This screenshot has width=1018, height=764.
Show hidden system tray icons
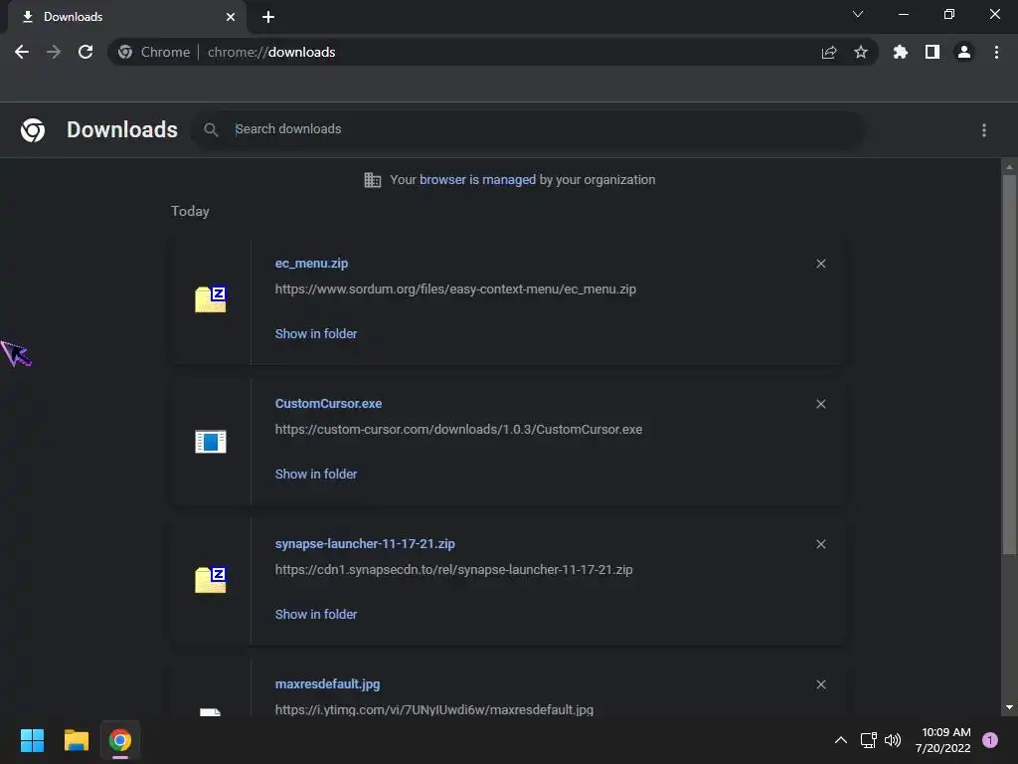pos(841,740)
